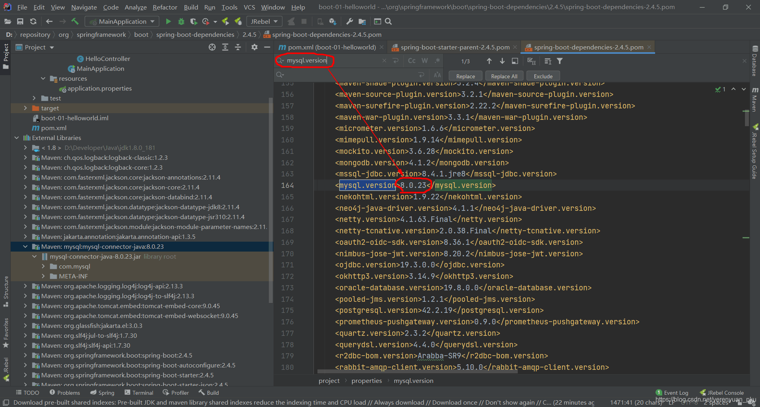Toggle Match Case Cc option
760x407 pixels.
[x=412, y=61]
